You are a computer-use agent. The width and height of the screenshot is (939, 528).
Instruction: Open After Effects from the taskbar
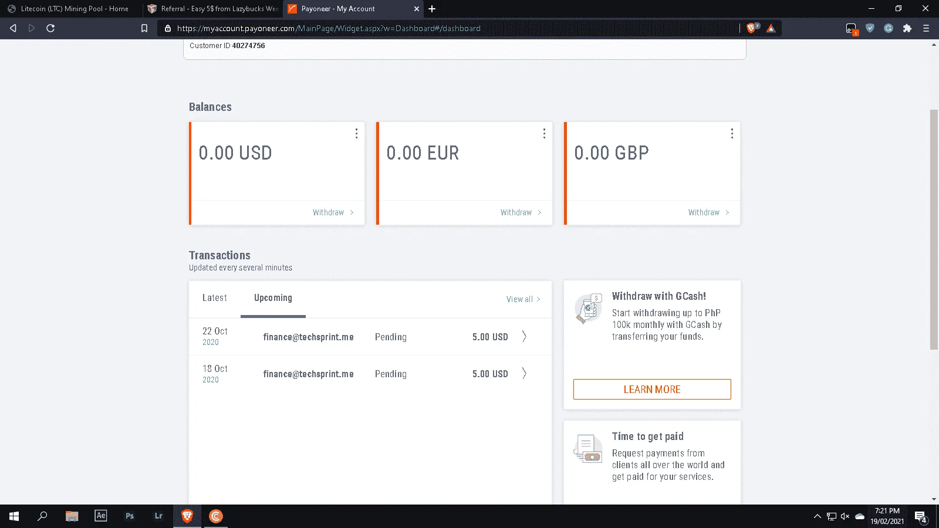(x=101, y=516)
